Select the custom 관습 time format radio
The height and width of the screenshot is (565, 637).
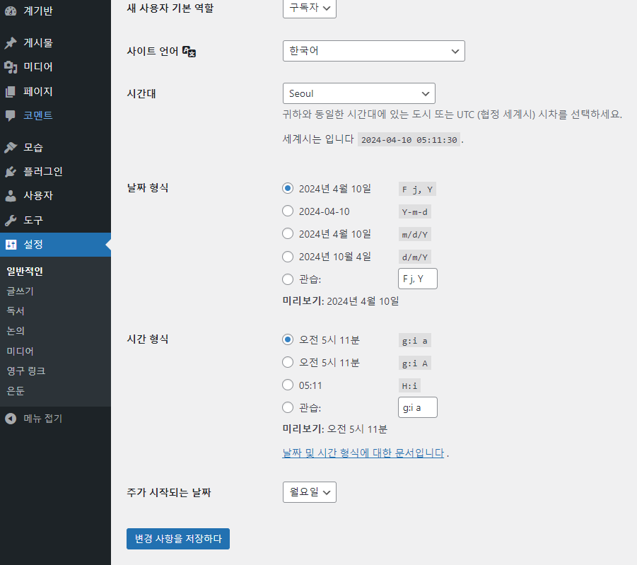coord(288,407)
